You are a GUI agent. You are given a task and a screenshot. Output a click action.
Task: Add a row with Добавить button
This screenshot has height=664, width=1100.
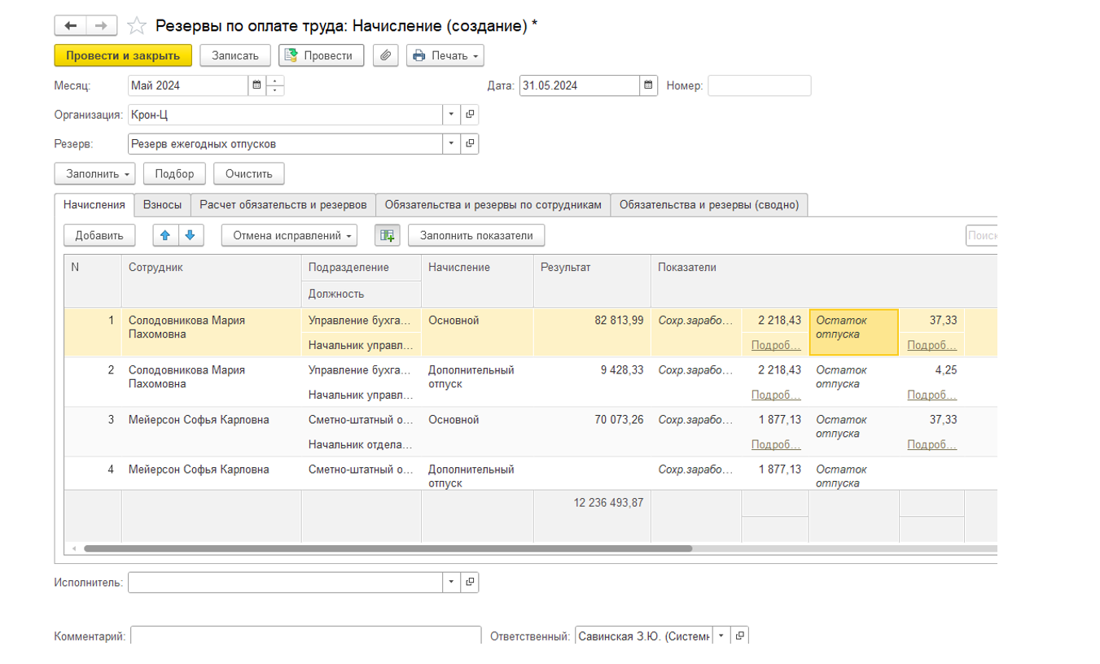tap(99, 235)
